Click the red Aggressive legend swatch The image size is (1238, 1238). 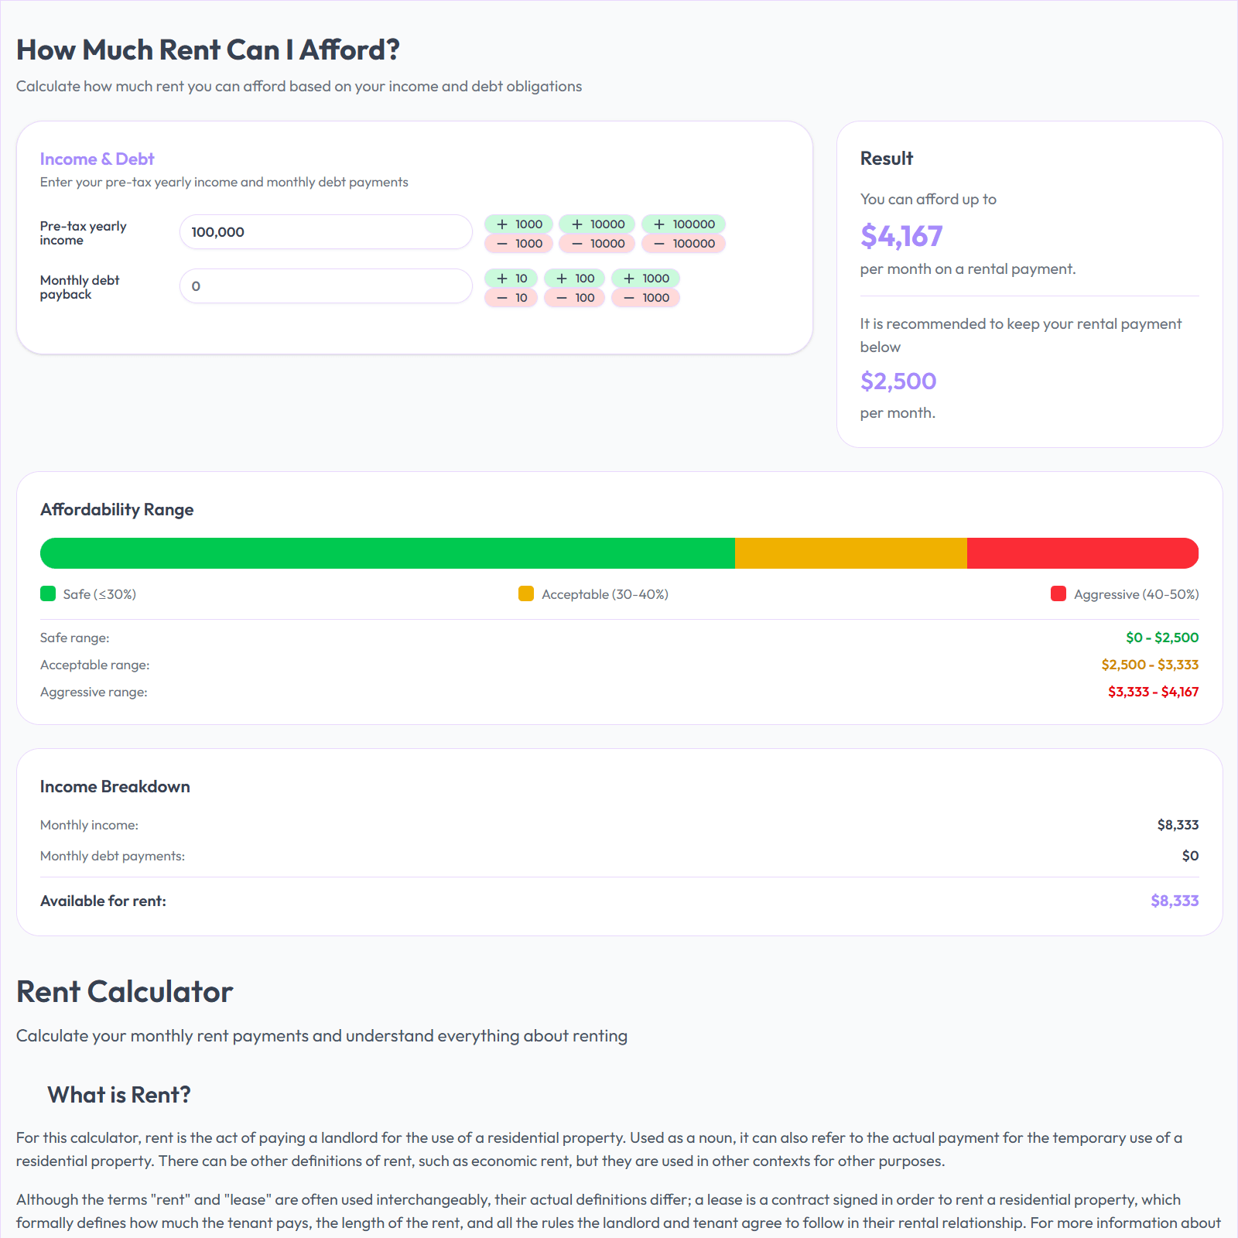coord(1058,594)
